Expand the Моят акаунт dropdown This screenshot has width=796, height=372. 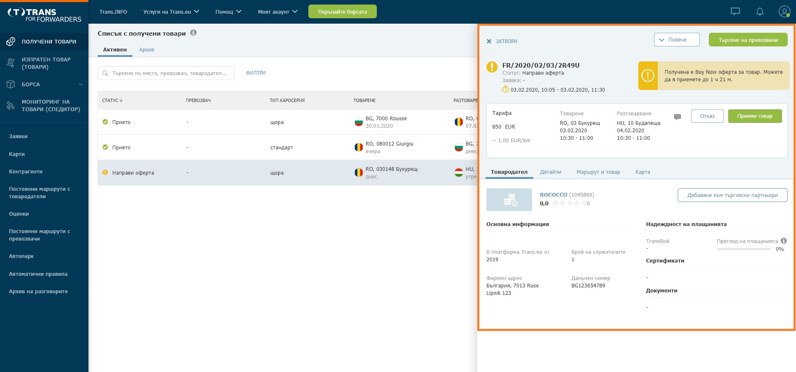(x=278, y=12)
